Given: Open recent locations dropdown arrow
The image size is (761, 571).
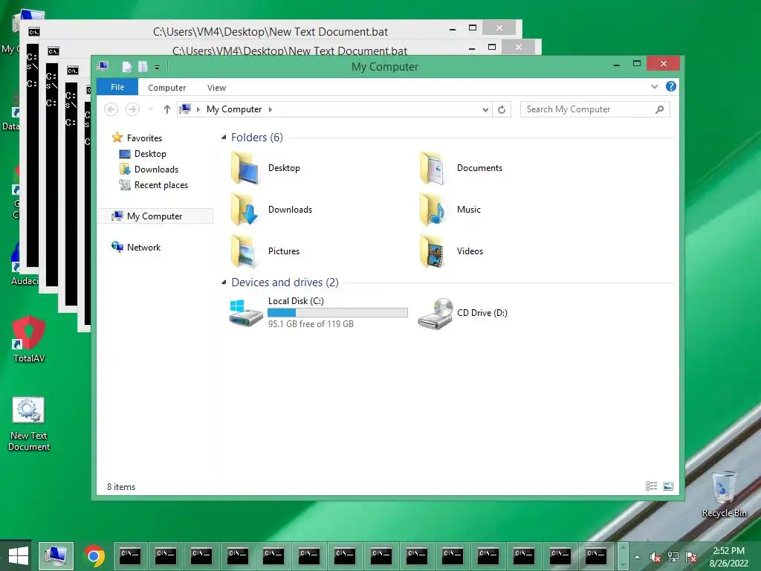Looking at the screenshot, I should click(x=150, y=109).
